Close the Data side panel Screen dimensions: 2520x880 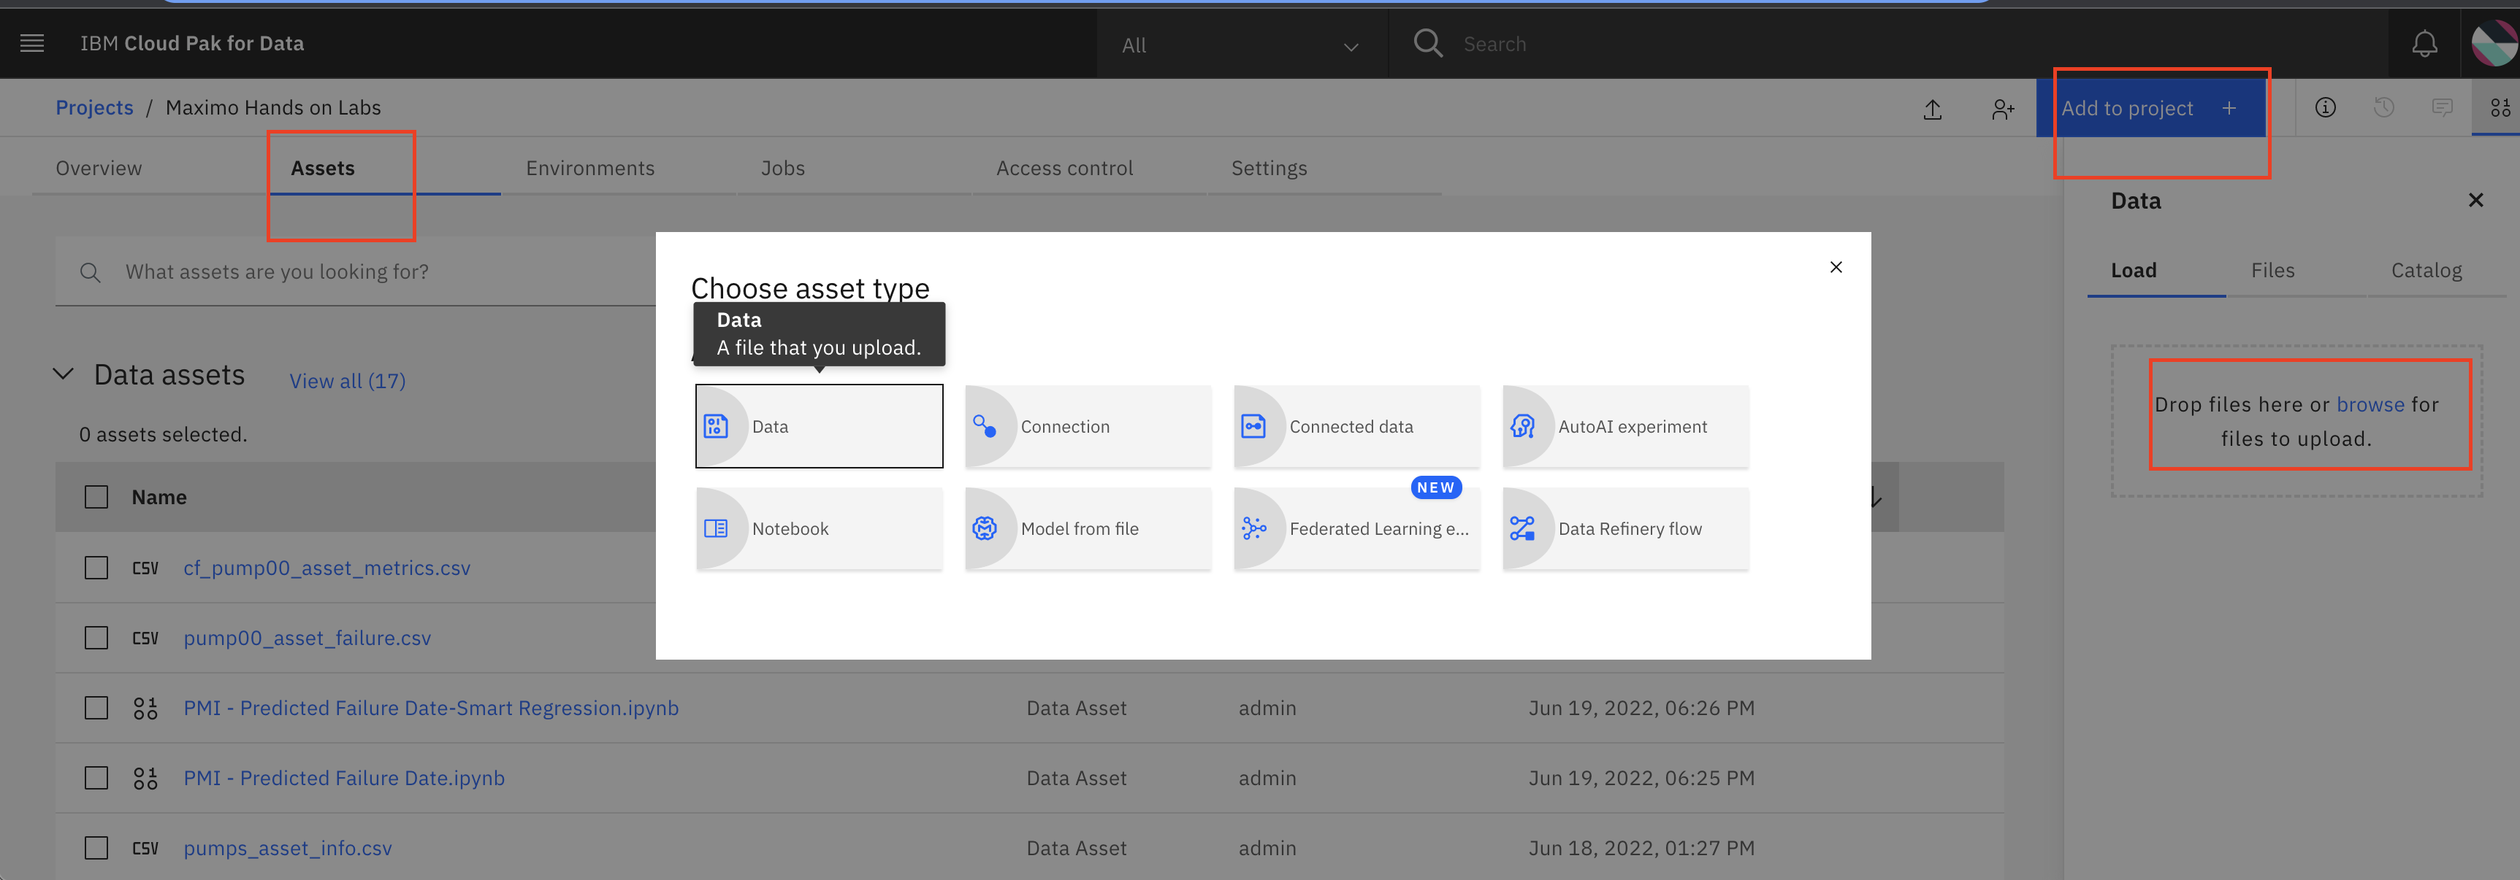click(2475, 201)
